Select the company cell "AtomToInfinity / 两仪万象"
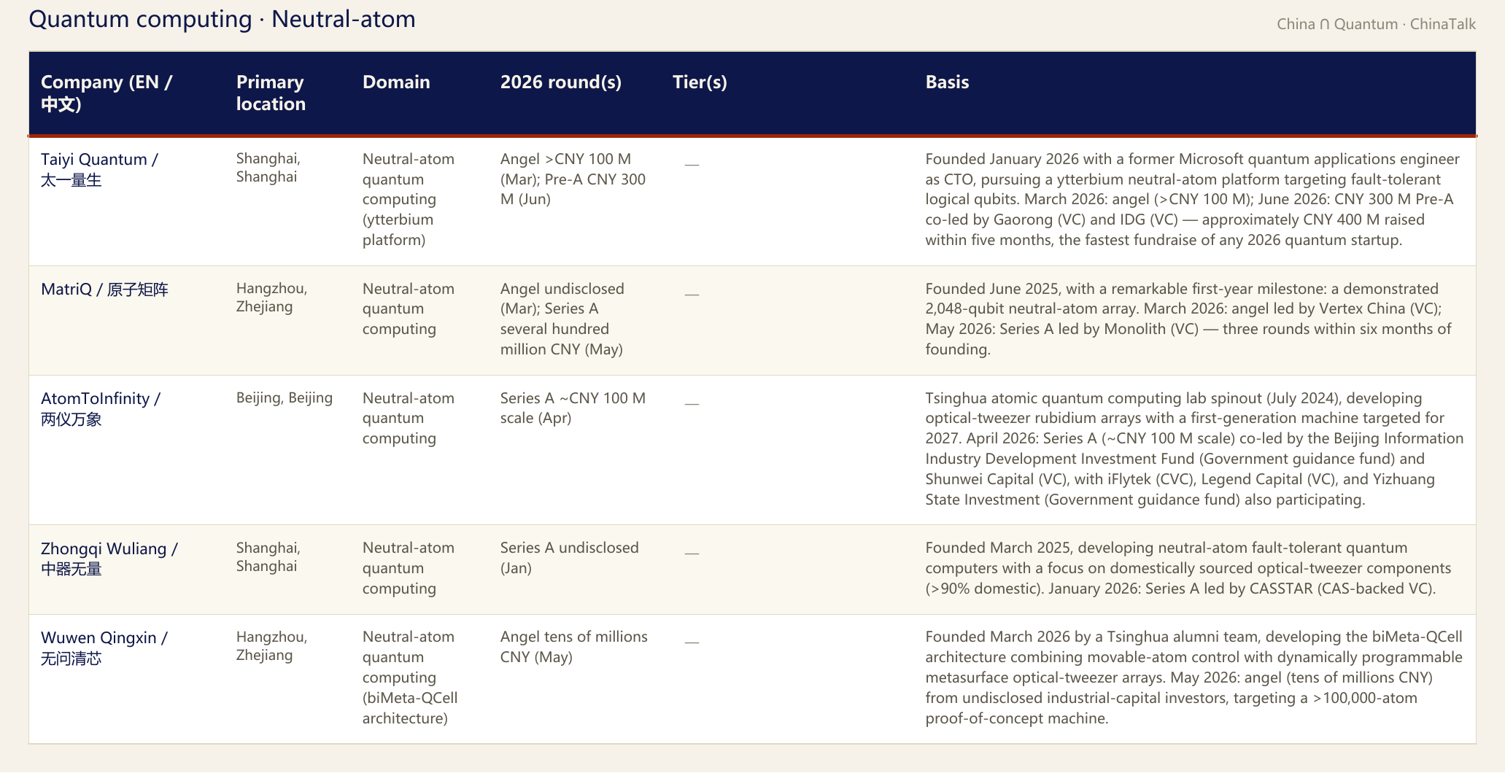 click(x=101, y=408)
